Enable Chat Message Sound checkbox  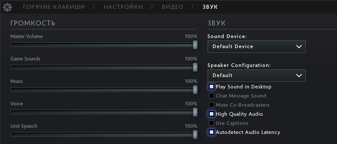211,96
